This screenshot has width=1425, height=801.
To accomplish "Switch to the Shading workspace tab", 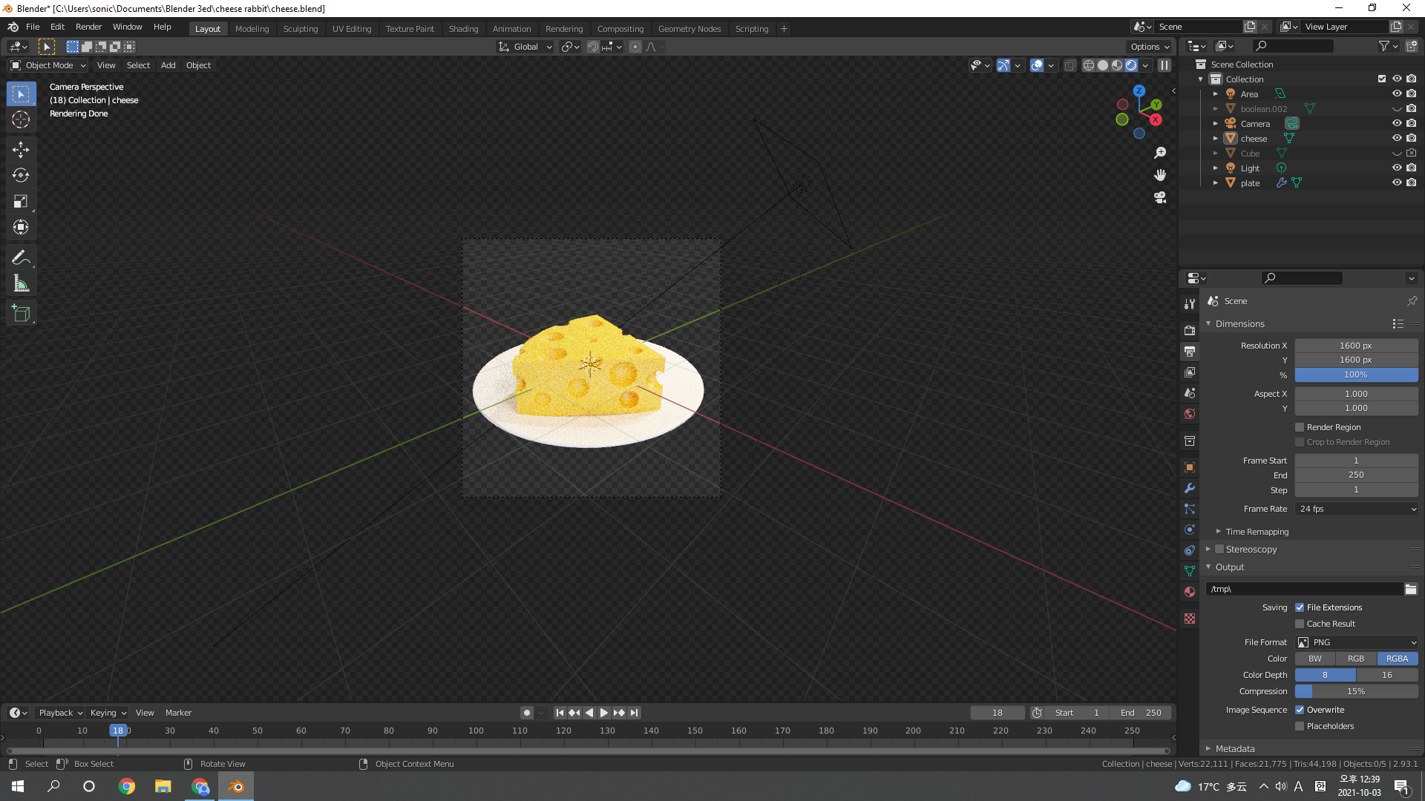I will [463, 29].
